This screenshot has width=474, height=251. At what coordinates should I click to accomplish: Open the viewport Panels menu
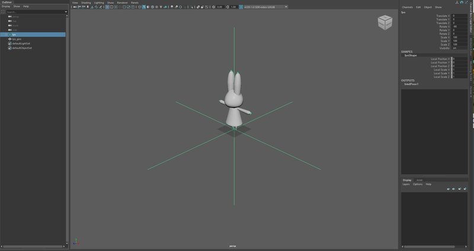click(134, 2)
